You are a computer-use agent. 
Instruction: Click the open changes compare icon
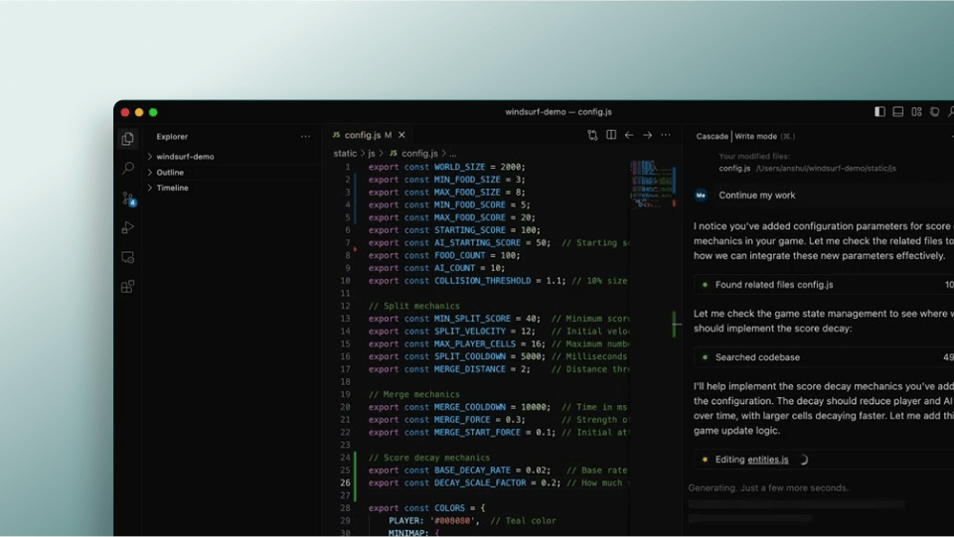point(592,135)
